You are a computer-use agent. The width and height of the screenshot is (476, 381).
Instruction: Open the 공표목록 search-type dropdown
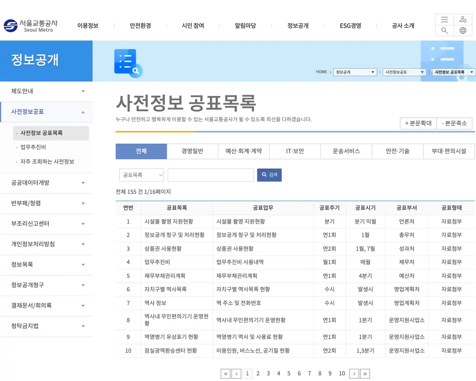pos(142,175)
